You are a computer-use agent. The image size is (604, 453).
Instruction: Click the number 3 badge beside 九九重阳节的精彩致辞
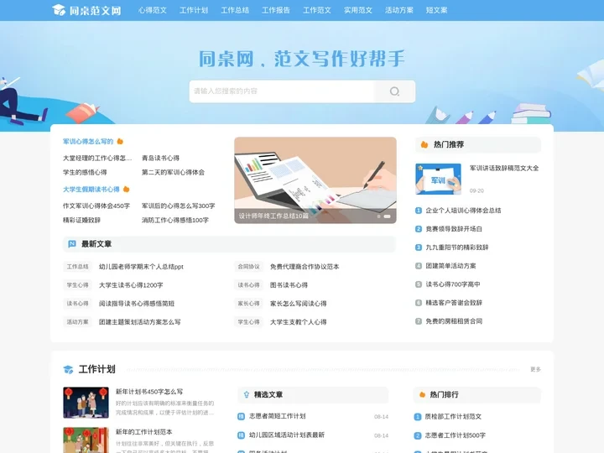point(419,247)
